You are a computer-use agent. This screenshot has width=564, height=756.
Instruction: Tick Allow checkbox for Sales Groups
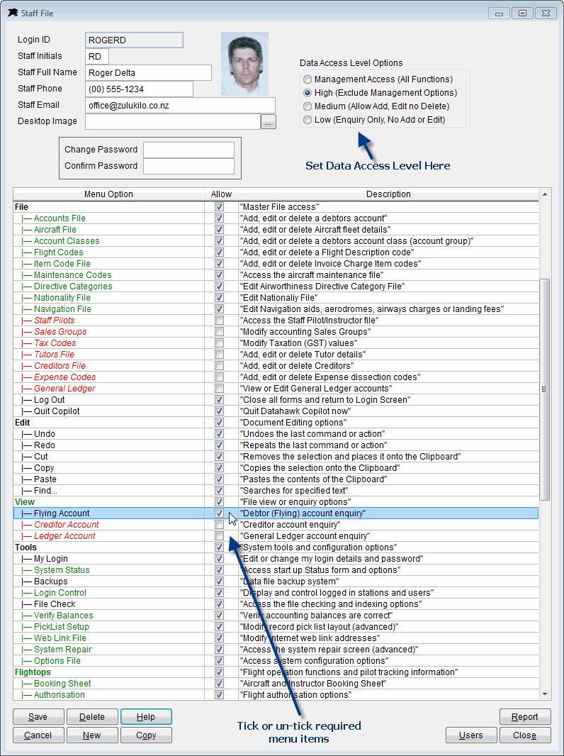coord(219,332)
